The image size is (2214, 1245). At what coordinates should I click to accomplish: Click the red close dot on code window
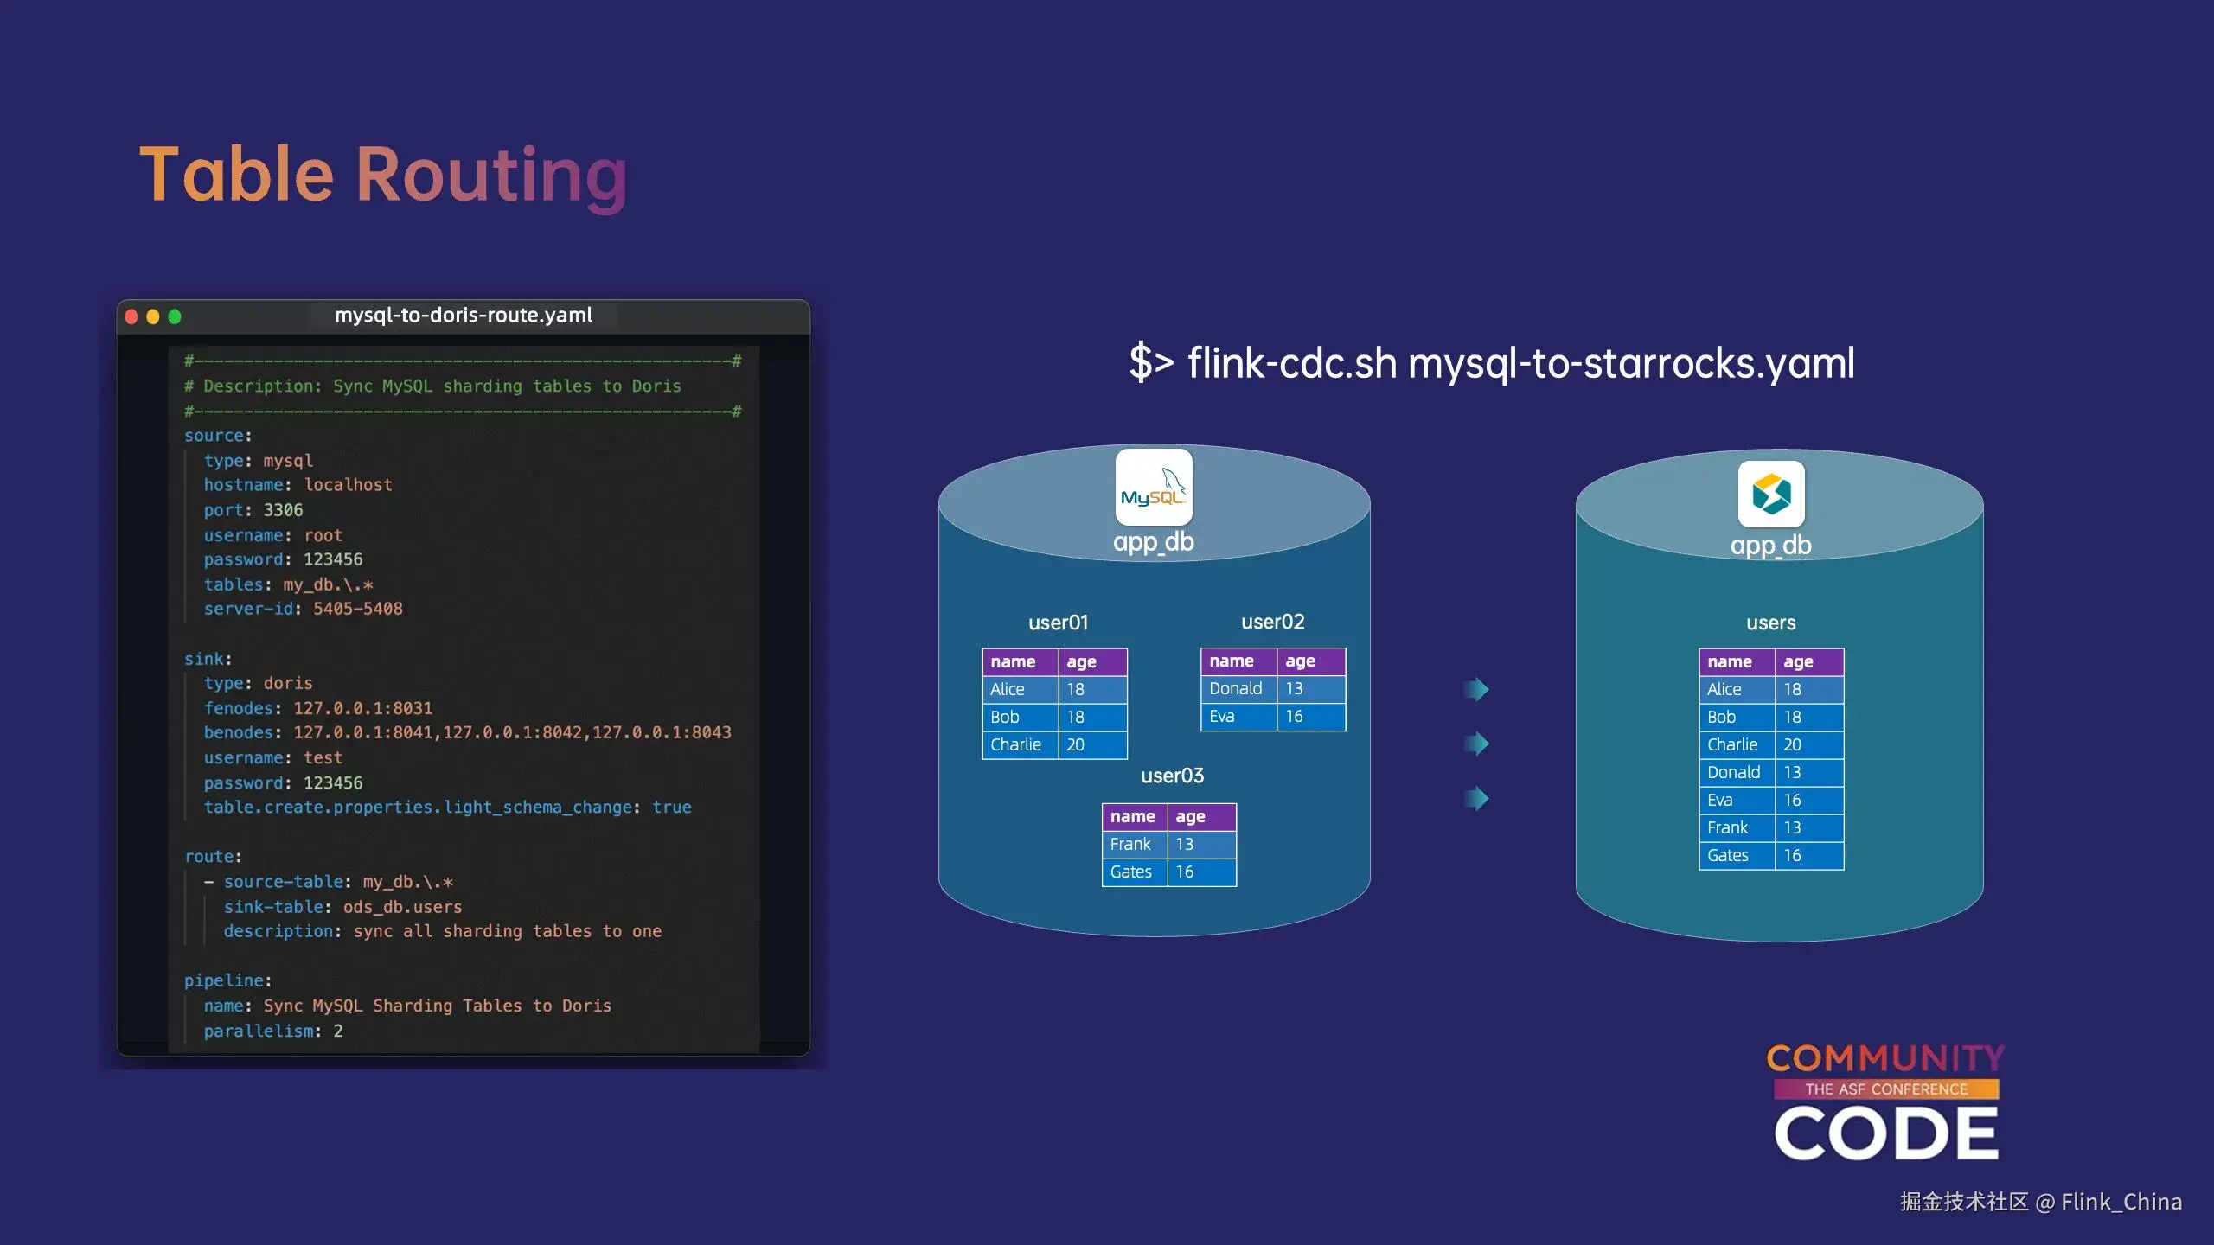131,316
